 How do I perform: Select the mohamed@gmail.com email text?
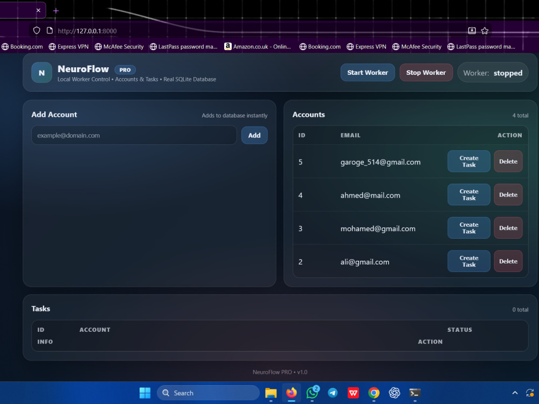pyautogui.click(x=378, y=228)
